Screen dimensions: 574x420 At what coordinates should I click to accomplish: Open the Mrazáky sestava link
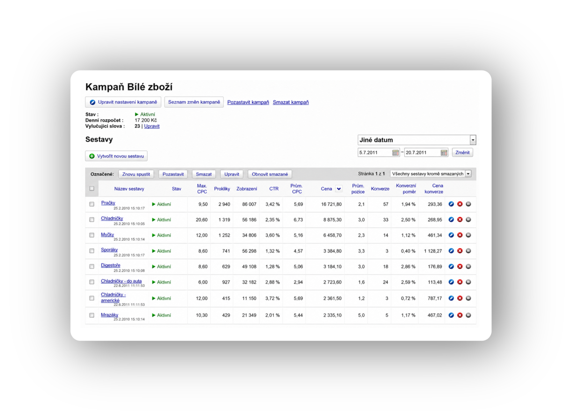pyautogui.click(x=110, y=315)
